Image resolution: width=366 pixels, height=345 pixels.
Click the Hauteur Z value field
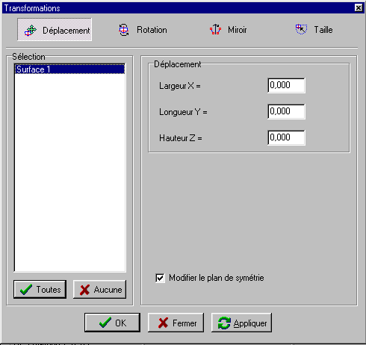pyautogui.click(x=286, y=137)
